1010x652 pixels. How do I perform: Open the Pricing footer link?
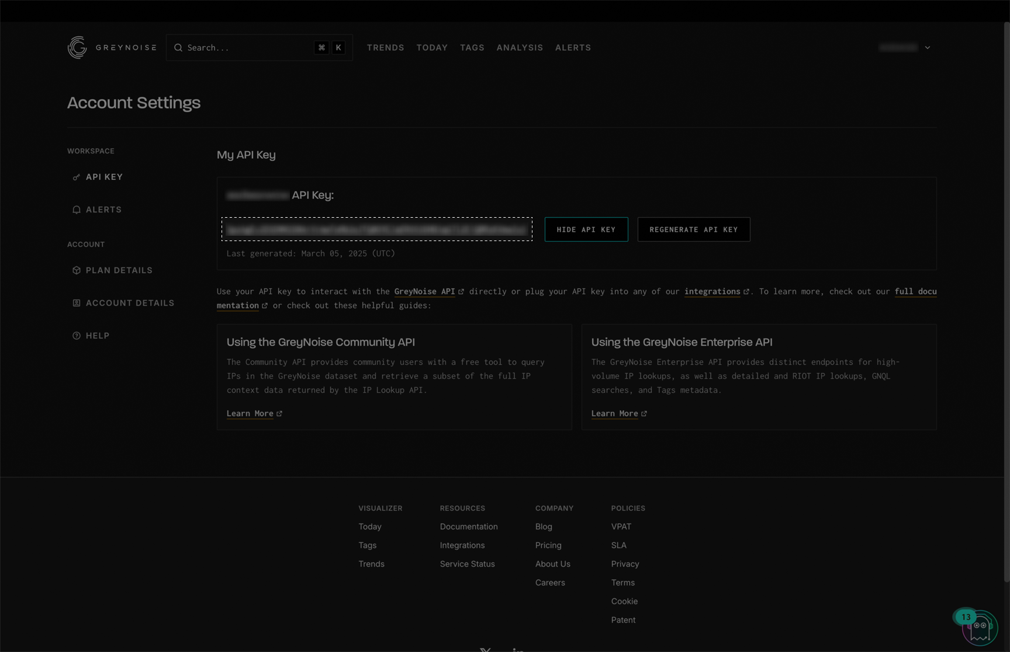(x=548, y=545)
